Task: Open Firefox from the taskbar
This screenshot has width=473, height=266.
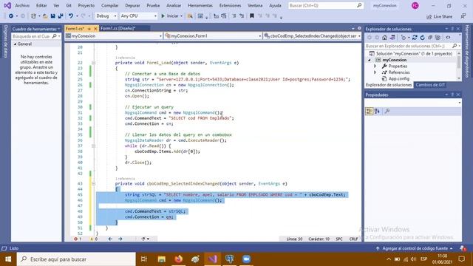Action: click(x=179, y=259)
